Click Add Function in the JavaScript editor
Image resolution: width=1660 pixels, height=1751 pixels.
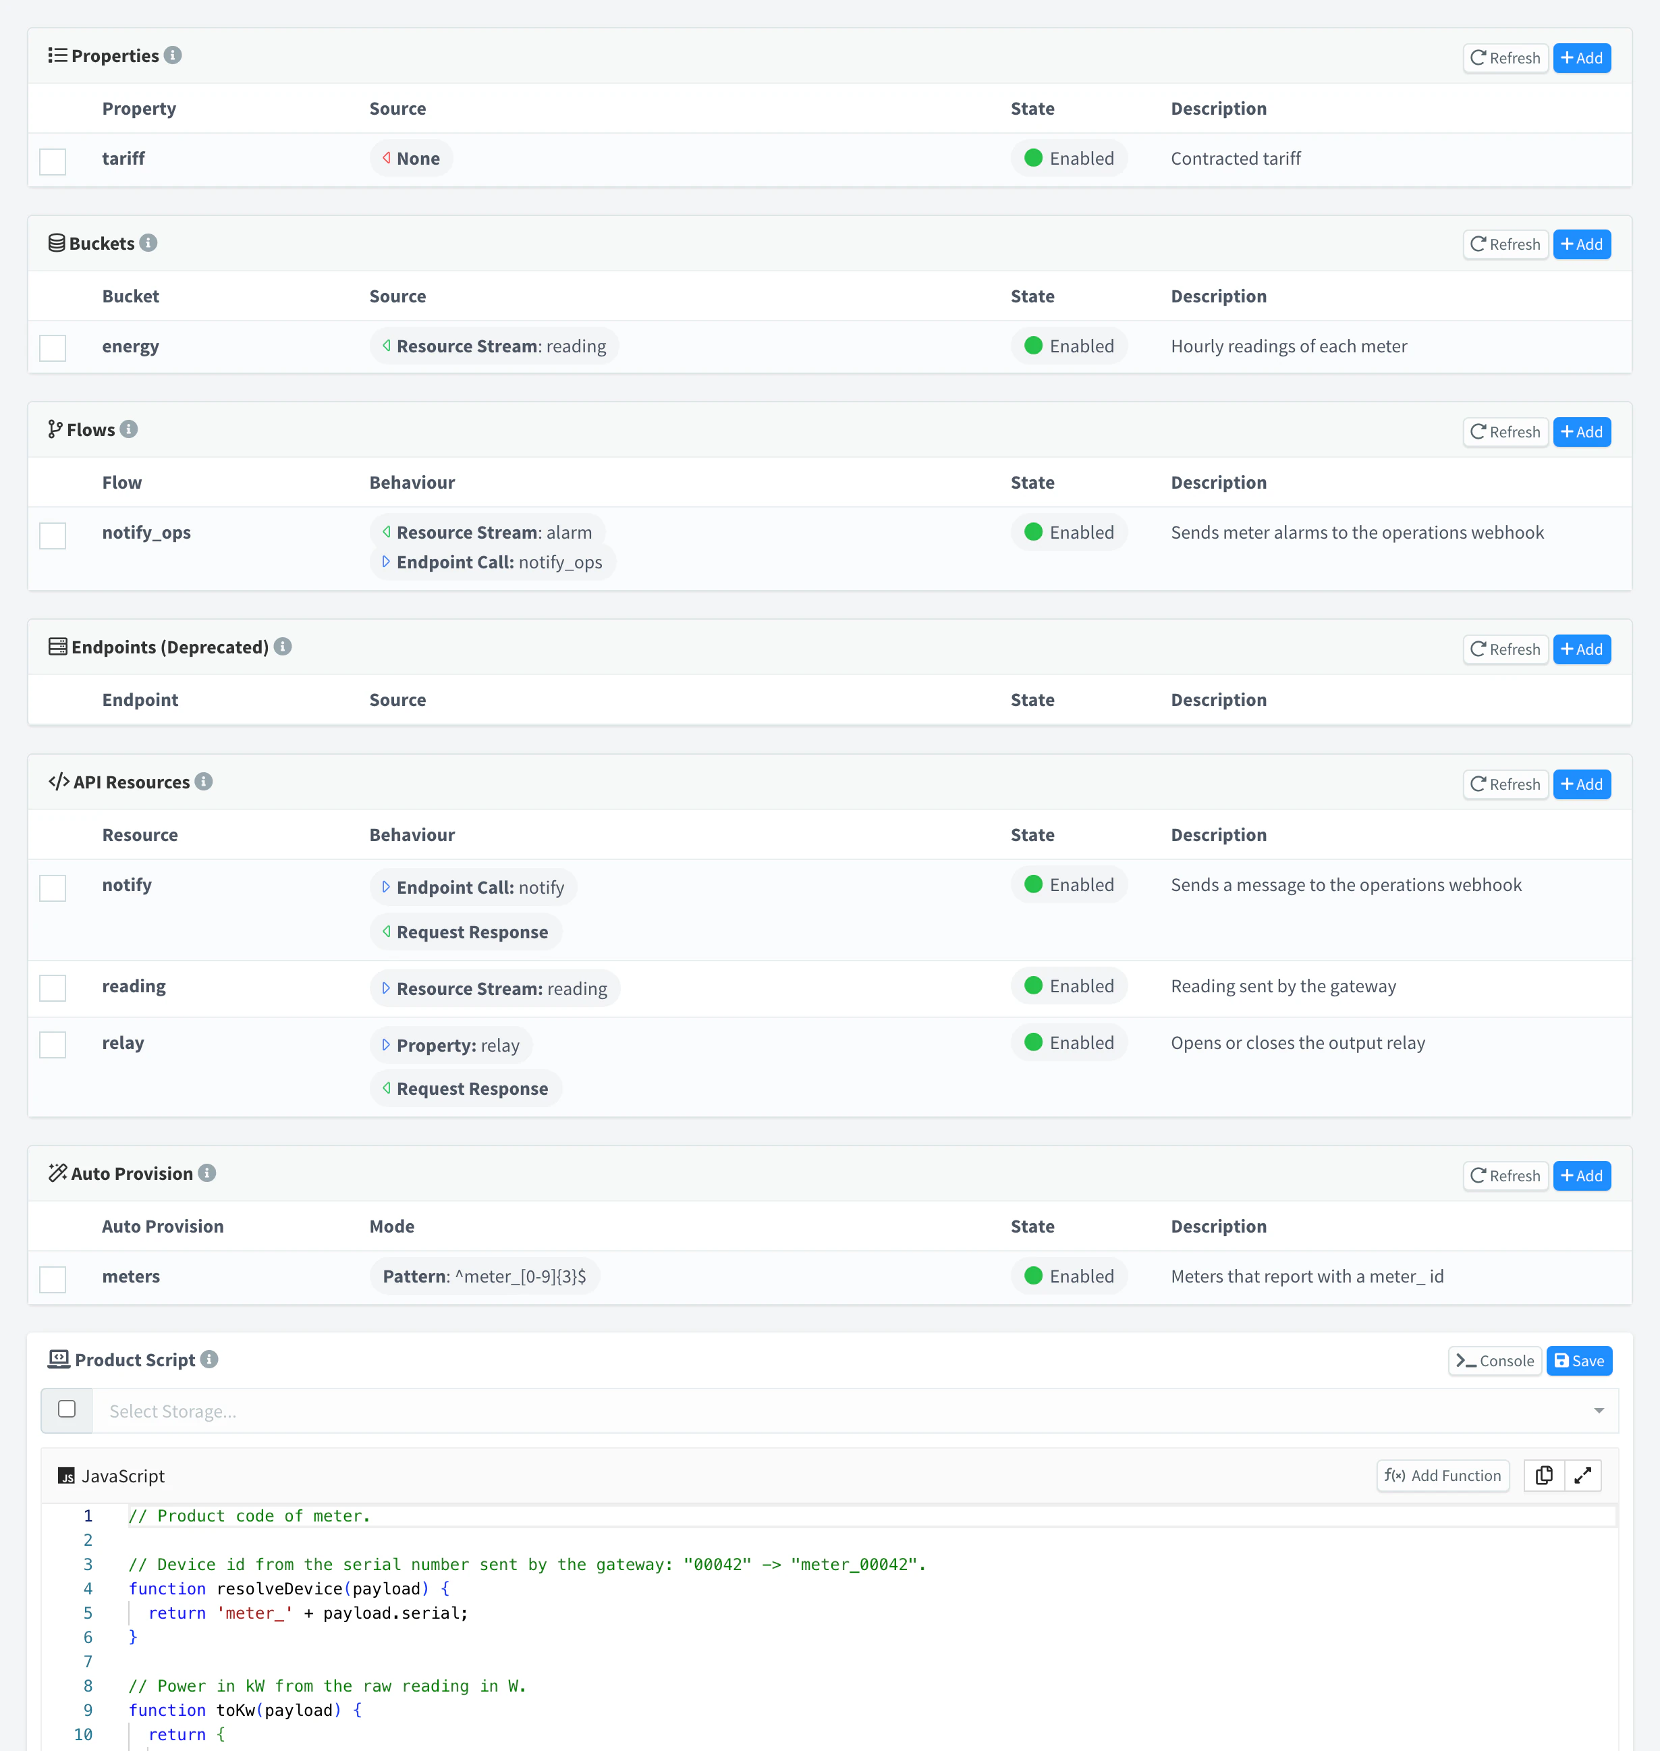pyautogui.click(x=1443, y=1476)
